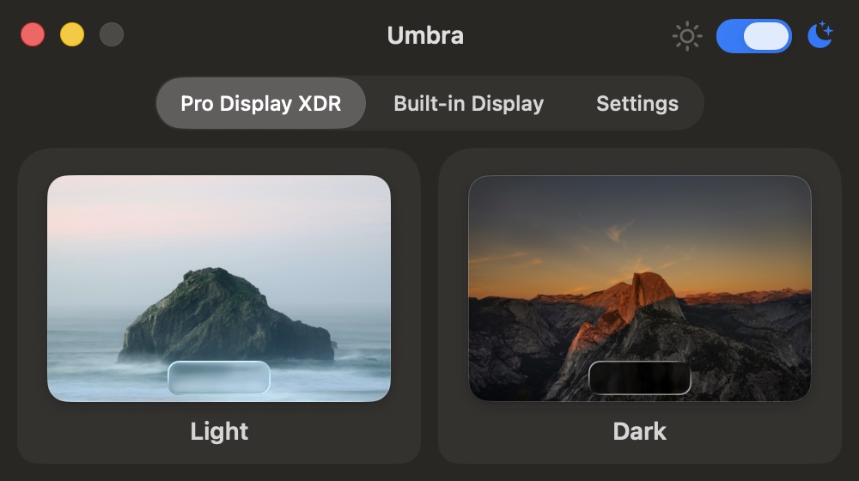Click the Light label text
This screenshot has width=859, height=481.
(x=219, y=431)
